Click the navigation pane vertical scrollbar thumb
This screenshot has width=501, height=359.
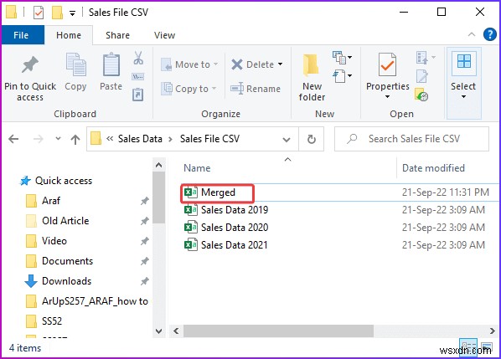click(159, 197)
